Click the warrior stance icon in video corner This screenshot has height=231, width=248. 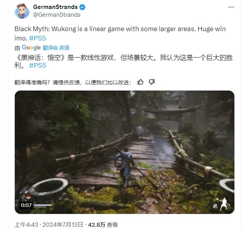pos(224,204)
